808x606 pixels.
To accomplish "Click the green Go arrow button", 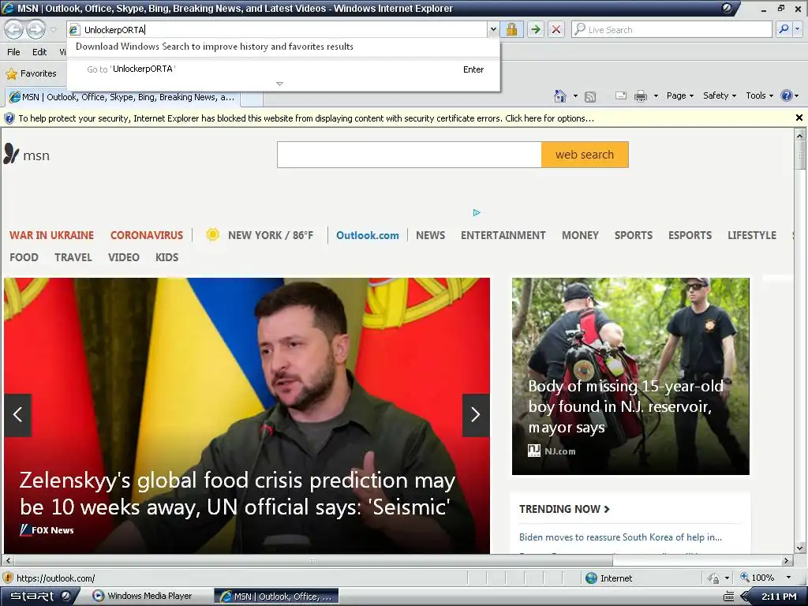I will pyautogui.click(x=536, y=29).
